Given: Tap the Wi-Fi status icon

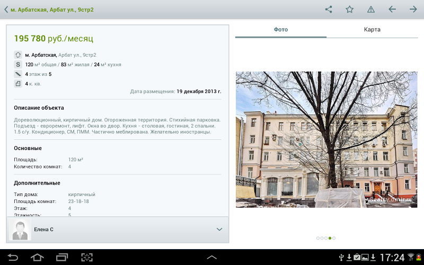Looking at the screenshot, I should tap(411, 257).
